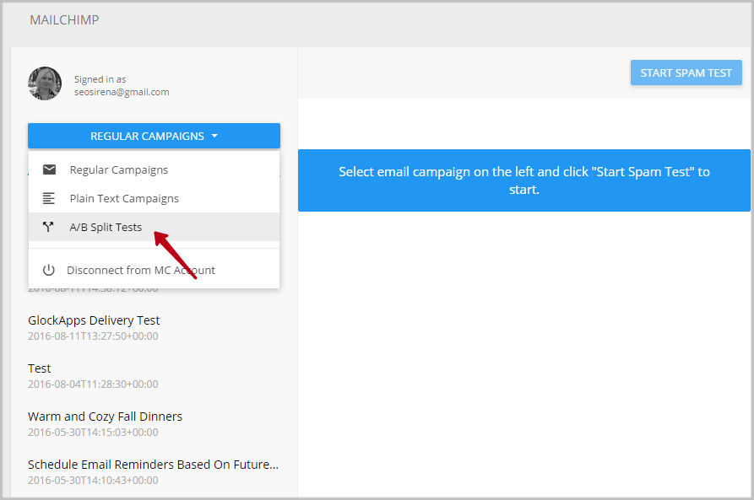Click the date 2016-05-30T14:10:43+00:00

93,481
